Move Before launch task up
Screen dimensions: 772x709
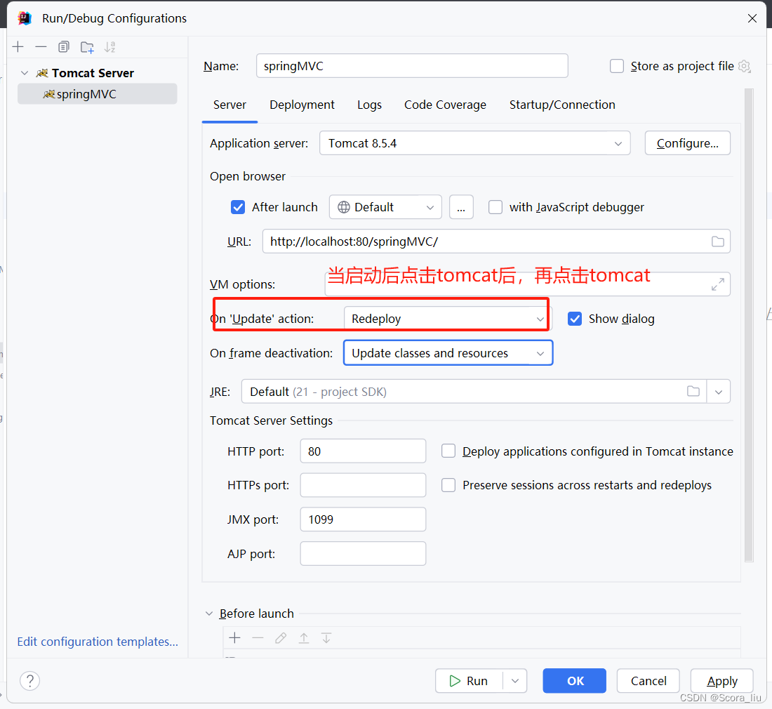point(304,637)
